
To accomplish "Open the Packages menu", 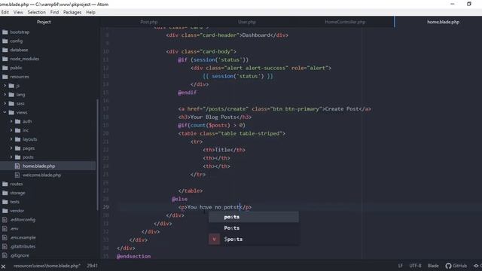I will tap(72, 12).
